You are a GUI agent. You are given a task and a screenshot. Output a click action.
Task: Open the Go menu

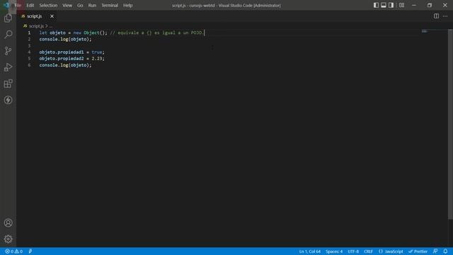point(80,5)
